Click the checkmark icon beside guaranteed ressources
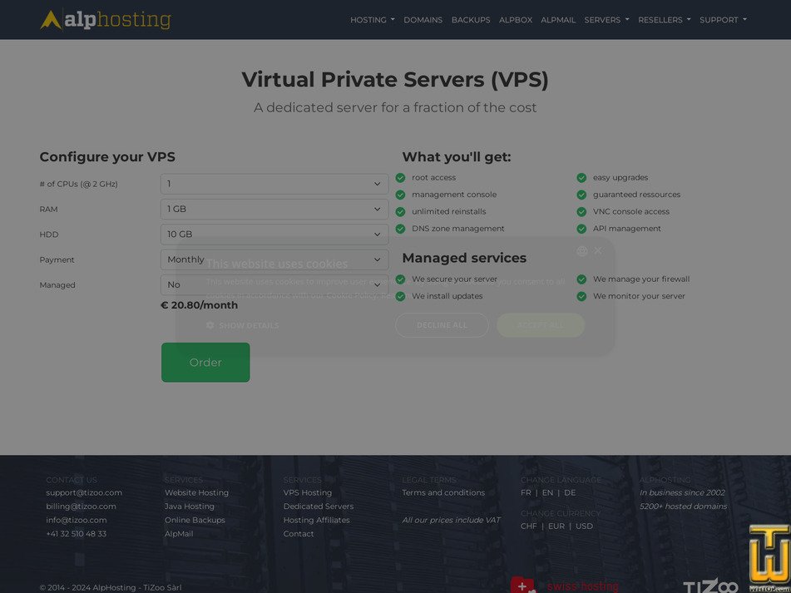The height and width of the screenshot is (593, 791). click(581, 195)
